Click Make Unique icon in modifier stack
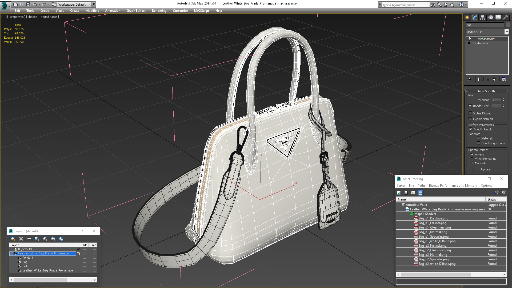The image size is (512, 288). click(x=488, y=79)
